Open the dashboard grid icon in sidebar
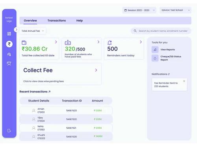The height and width of the screenshot is (147, 197). tap(9, 34)
